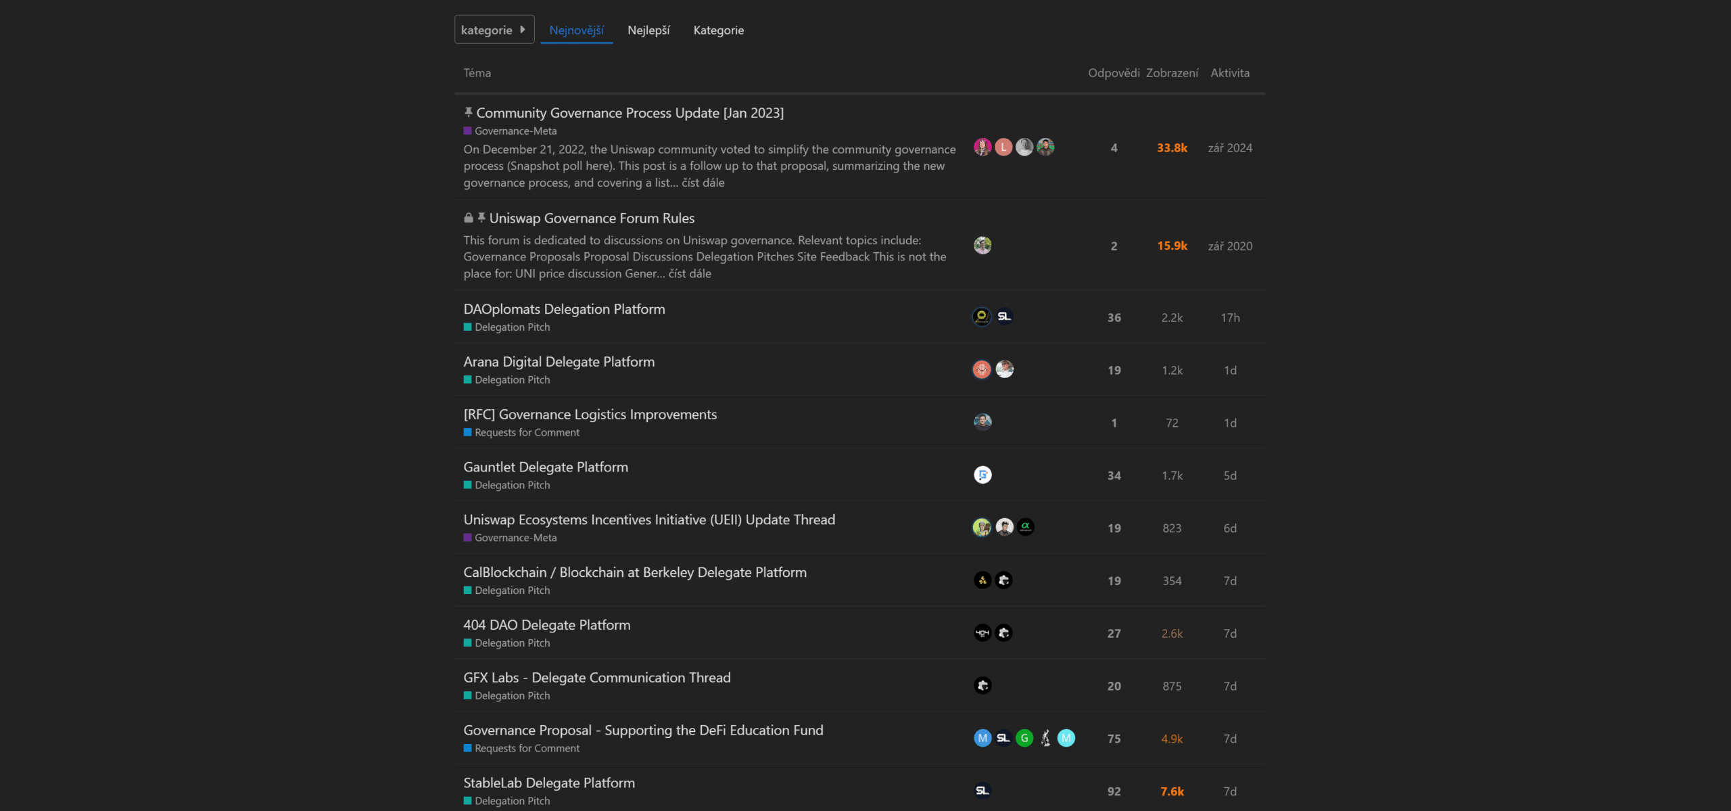This screenshot has height=811, width=1731.
Task: Switch to the Nejlepší tab
Action: pos(648,30)
